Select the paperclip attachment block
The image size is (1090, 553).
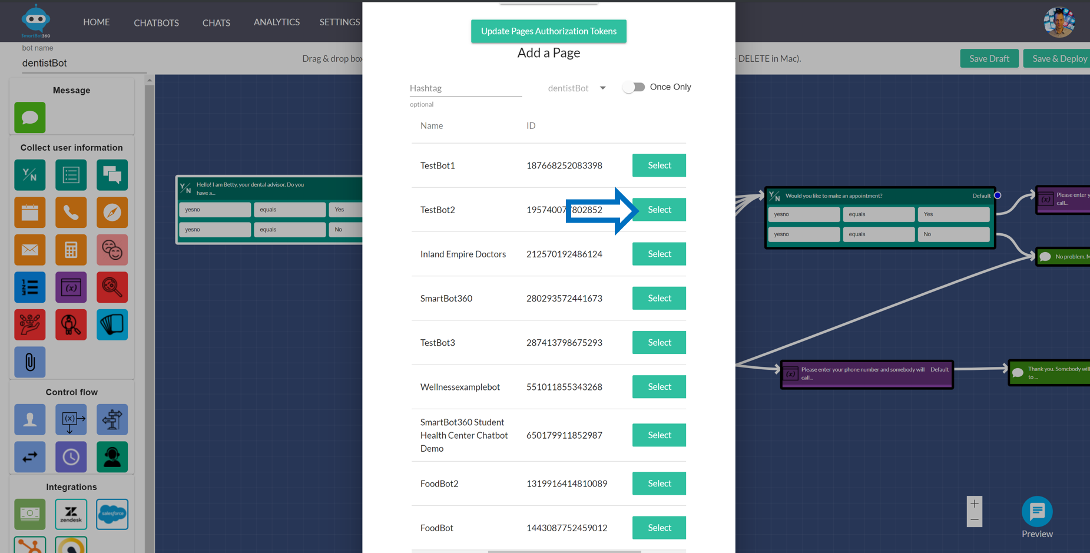(30, 362)
